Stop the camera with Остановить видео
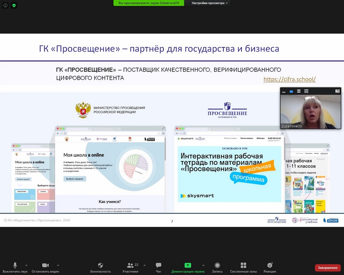Image resolution: width=344 pixels, height=275 pixels. [x=45, y=267]
